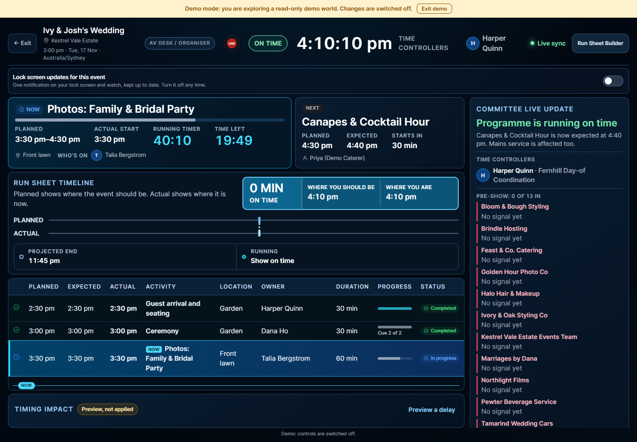The width and height of the screenshot is (637, 442).
Task: Click the ON TIME status pill
Action: pos(268,43)
